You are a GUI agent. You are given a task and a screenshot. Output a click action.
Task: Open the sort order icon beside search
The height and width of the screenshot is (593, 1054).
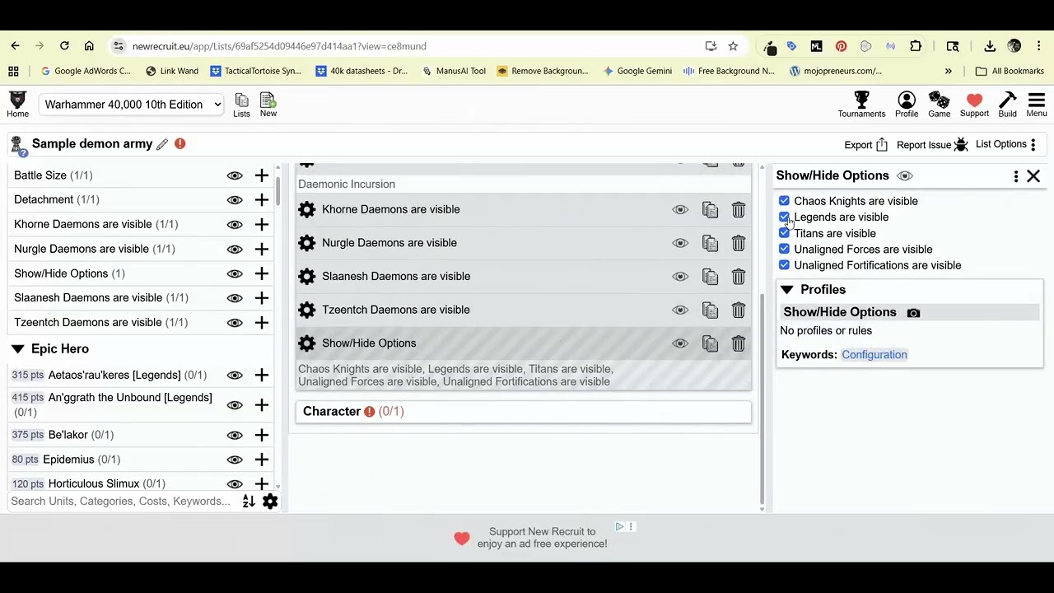click(x=249, y=502)
